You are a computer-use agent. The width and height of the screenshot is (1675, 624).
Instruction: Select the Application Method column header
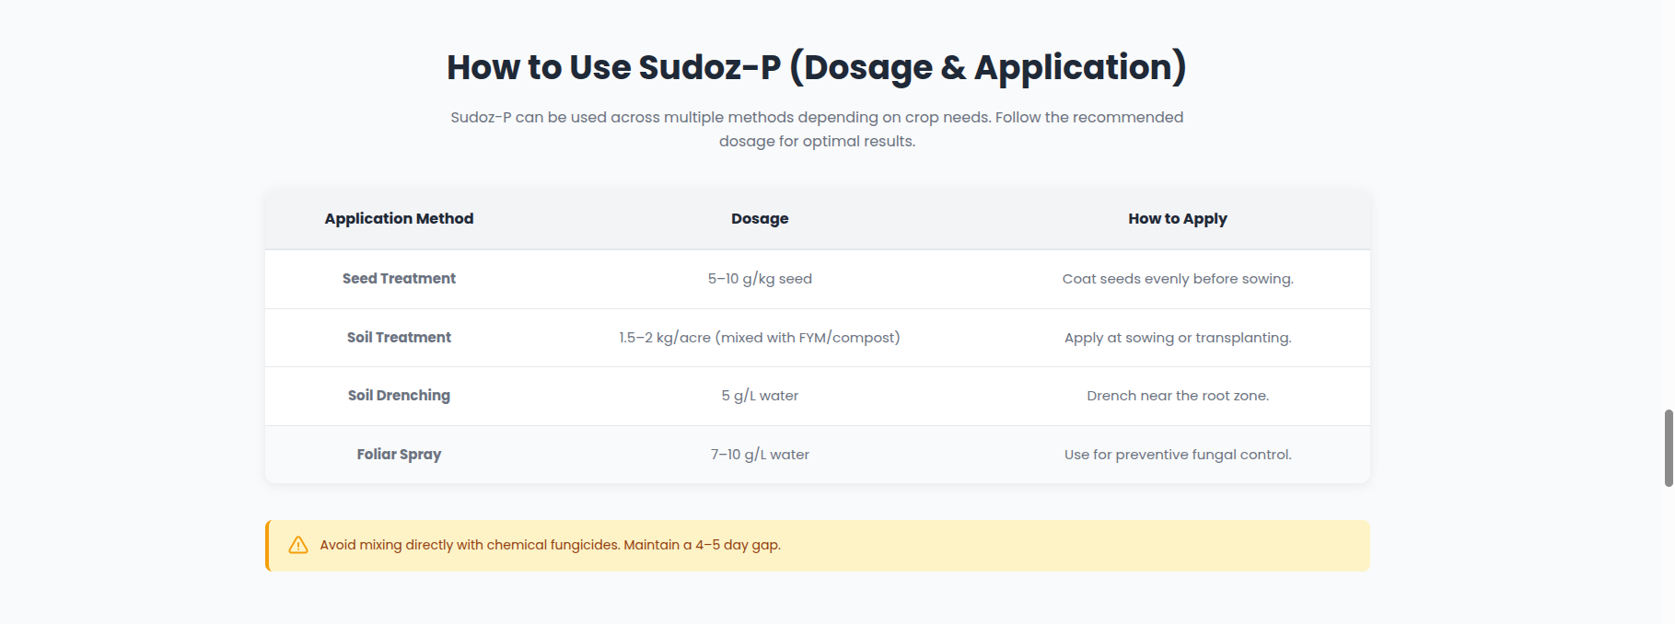coord(399,219)
